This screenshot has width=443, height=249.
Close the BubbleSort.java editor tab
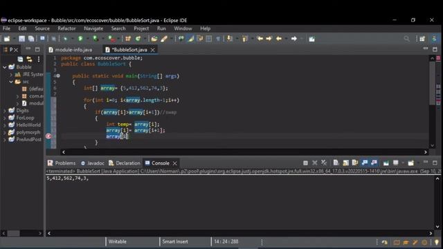click(152, 50)
